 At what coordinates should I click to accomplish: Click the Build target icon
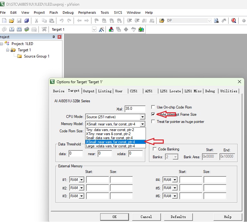[12, 29]
